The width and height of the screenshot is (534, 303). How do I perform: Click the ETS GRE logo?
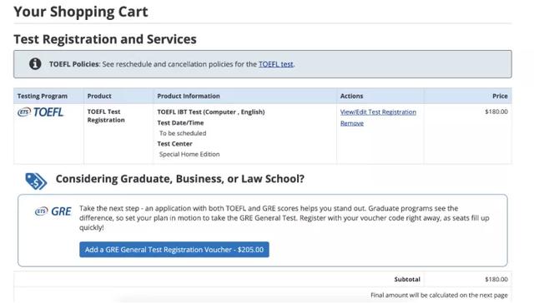click(53, 211)
